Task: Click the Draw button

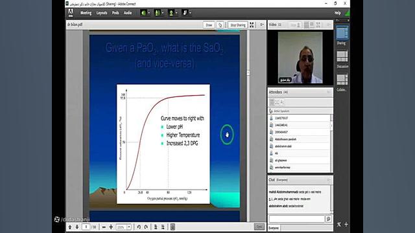Action: pyautogui.click(x=209, y=25)
